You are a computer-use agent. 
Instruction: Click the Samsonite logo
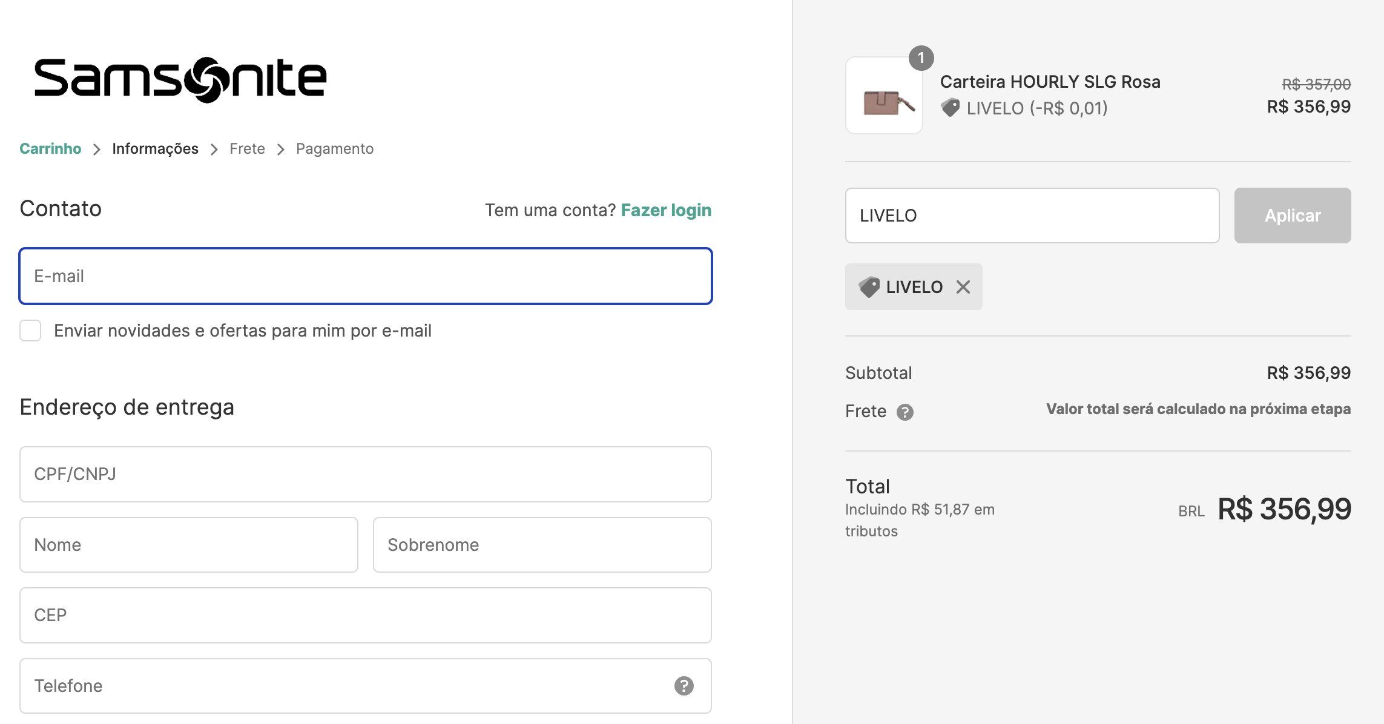180,79
